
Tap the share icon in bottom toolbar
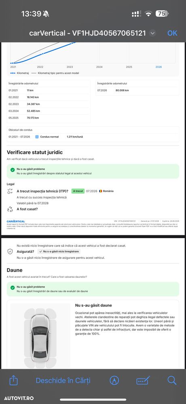[14, 380]
